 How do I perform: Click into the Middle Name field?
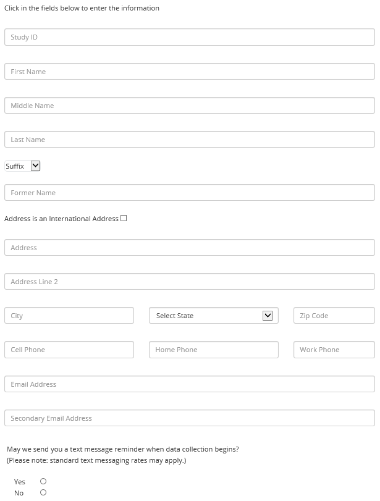click(x=189, y=106)
